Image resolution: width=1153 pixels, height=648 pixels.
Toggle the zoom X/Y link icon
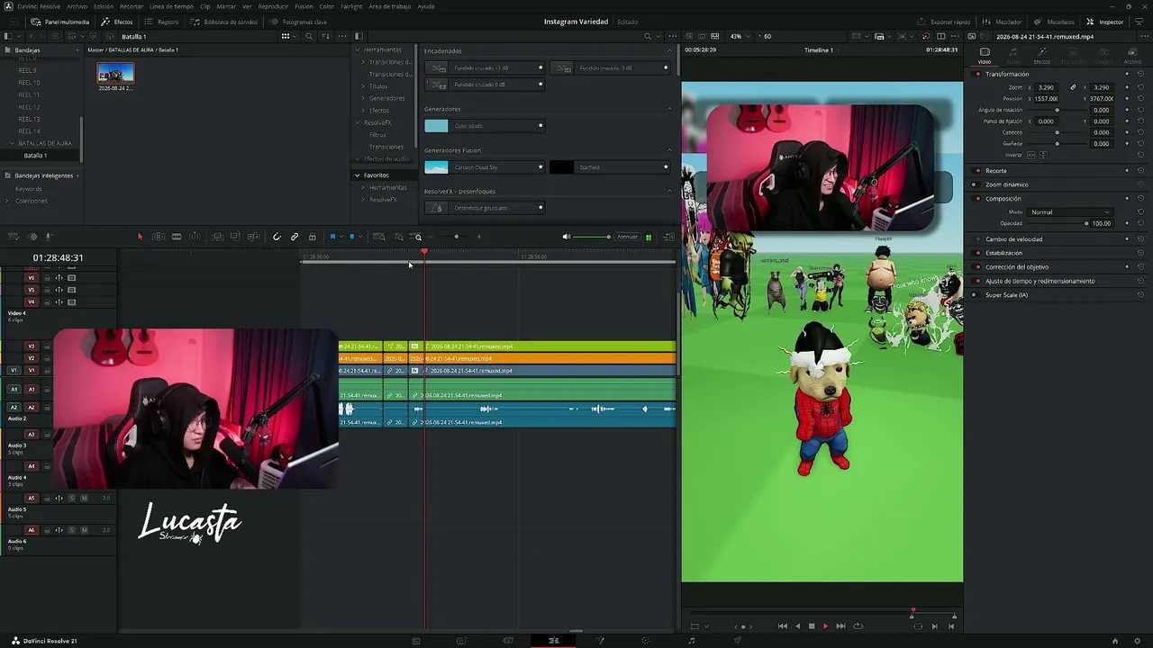coord(1073,87)
